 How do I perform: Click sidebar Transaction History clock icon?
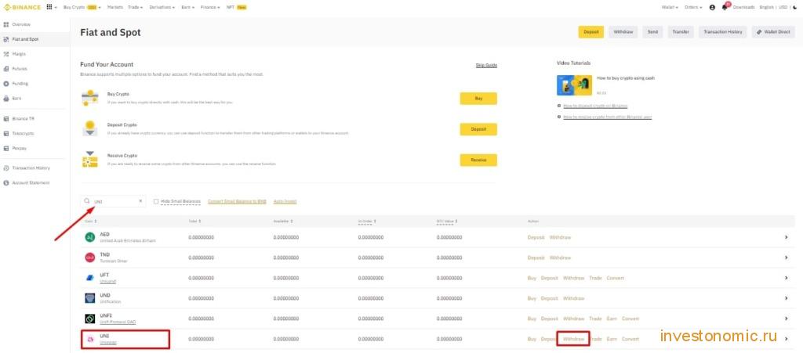pos(6,168)
